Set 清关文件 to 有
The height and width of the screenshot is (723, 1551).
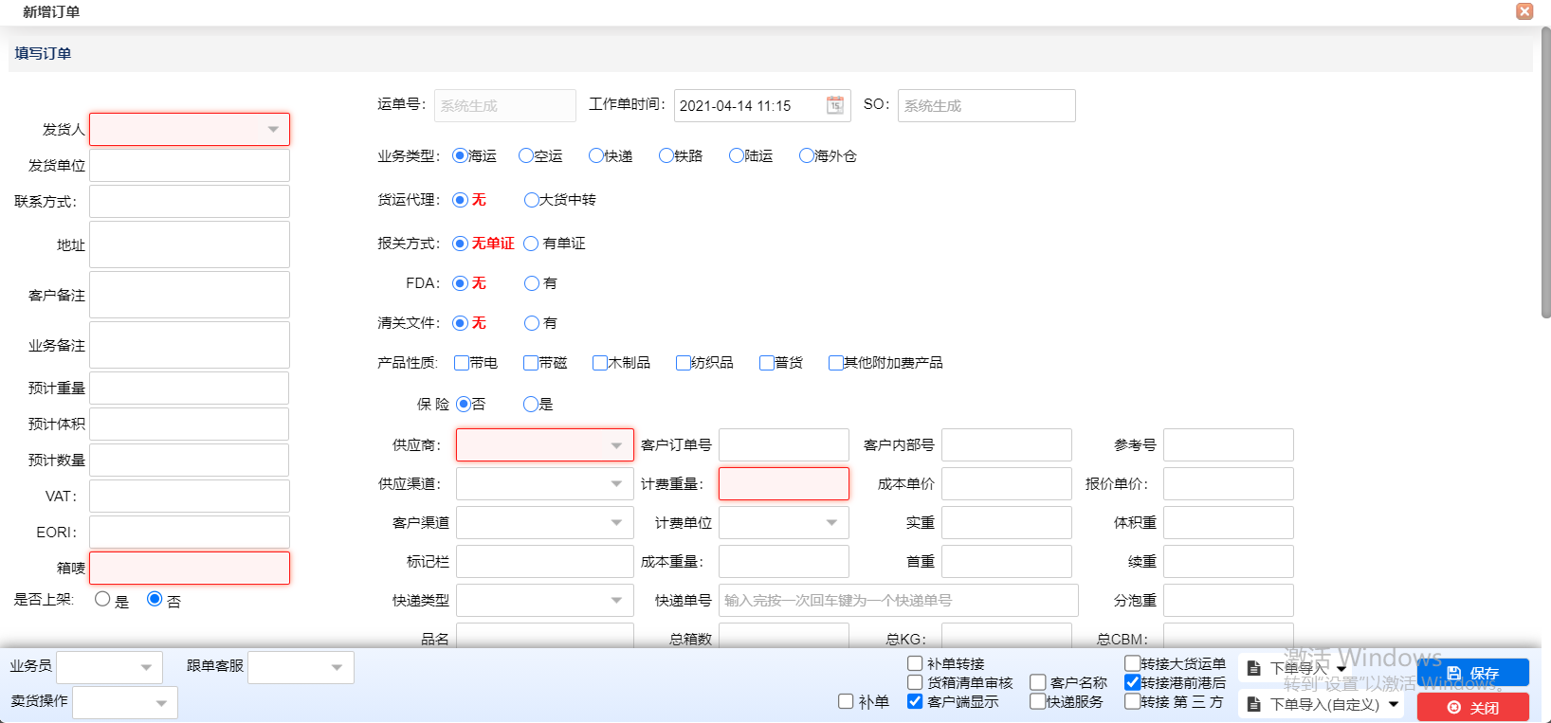[532, 323]
